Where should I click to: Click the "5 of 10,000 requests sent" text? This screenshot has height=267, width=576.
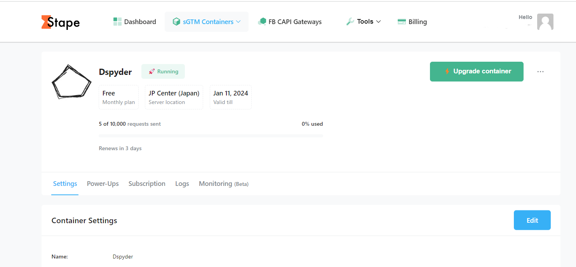click(130, 124)
